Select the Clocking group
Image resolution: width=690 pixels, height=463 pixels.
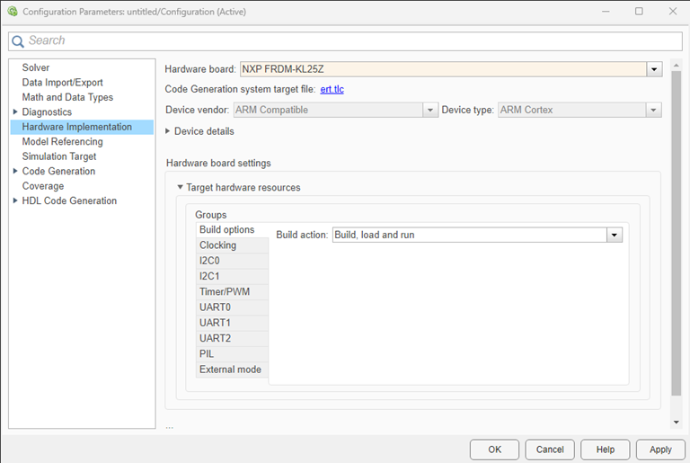pyautogui.click(x=217, y=245)
